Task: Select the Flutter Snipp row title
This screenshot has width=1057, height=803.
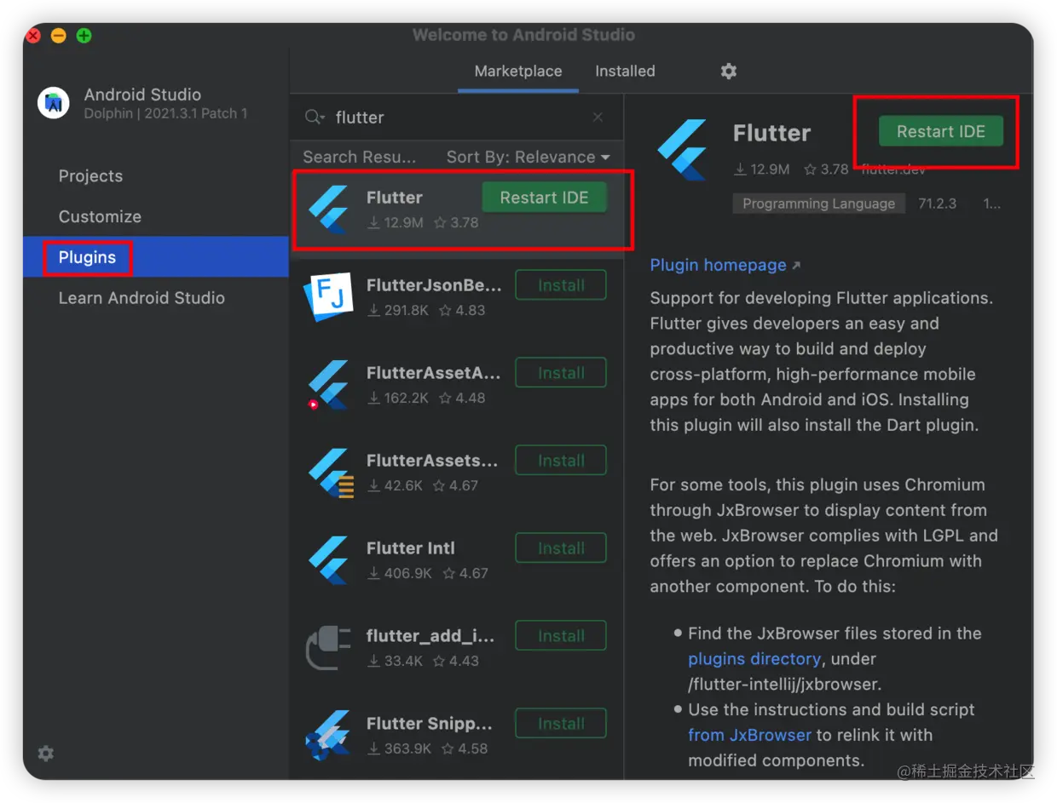Action: tap(430, 724)
